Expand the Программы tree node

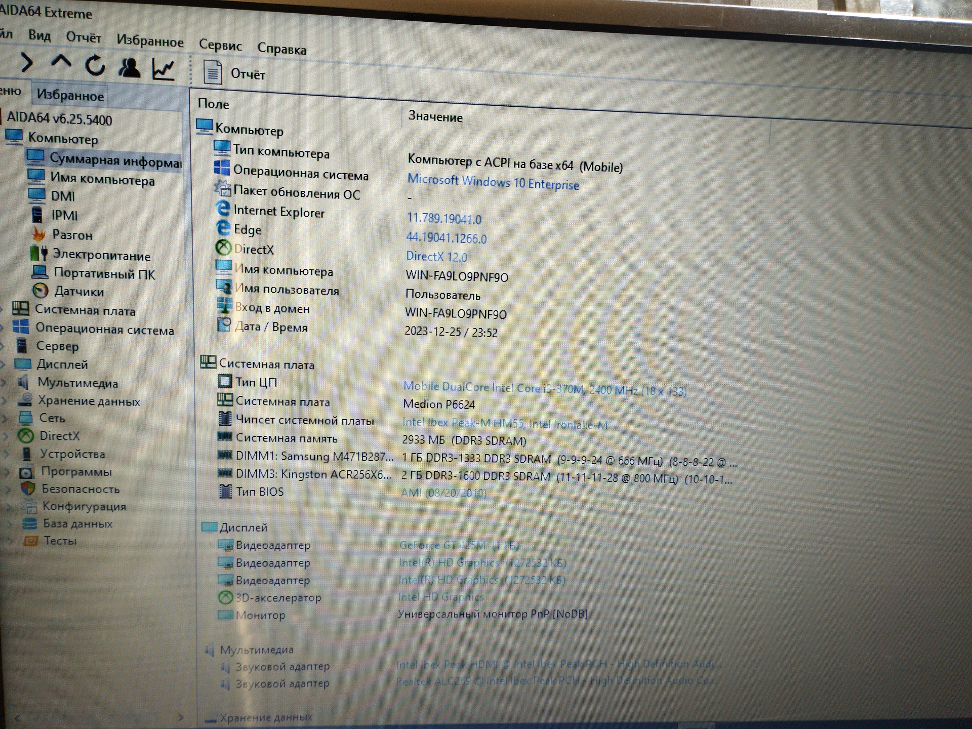coord(8,471)
